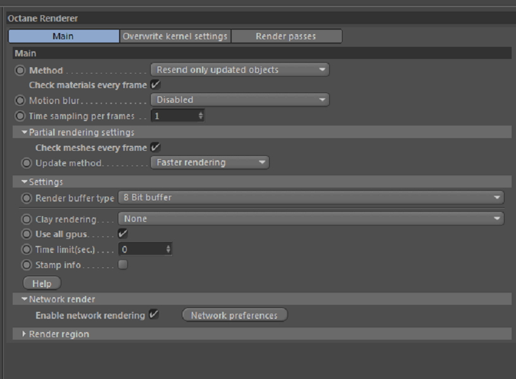Enable the Stamp info checkbox

coord(123,264)
